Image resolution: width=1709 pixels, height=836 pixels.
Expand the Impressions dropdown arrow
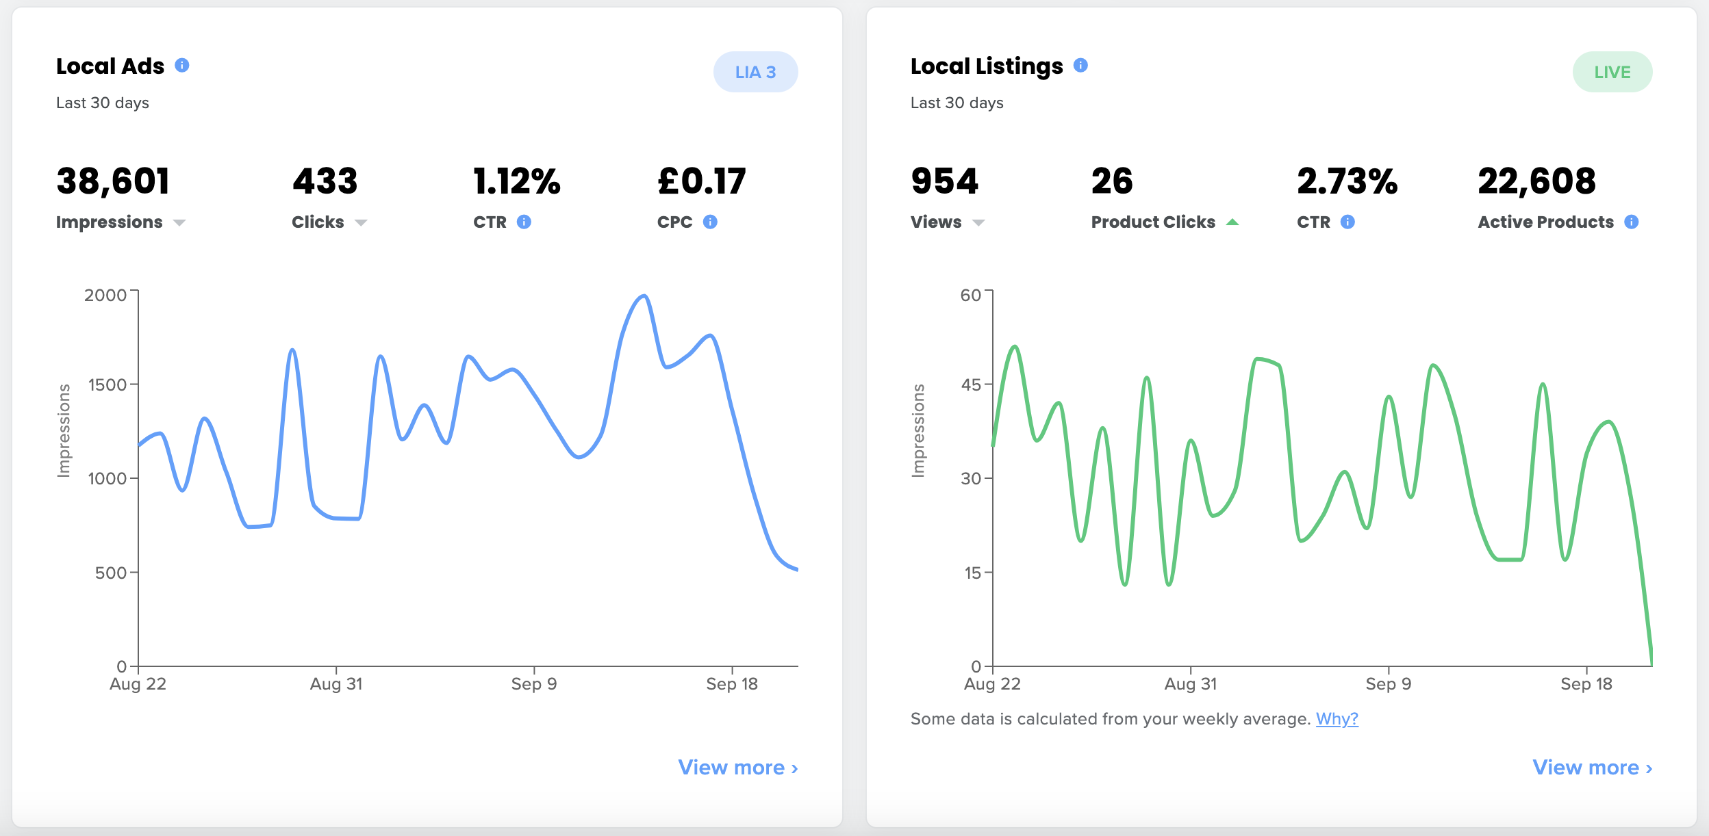point(179,223)
